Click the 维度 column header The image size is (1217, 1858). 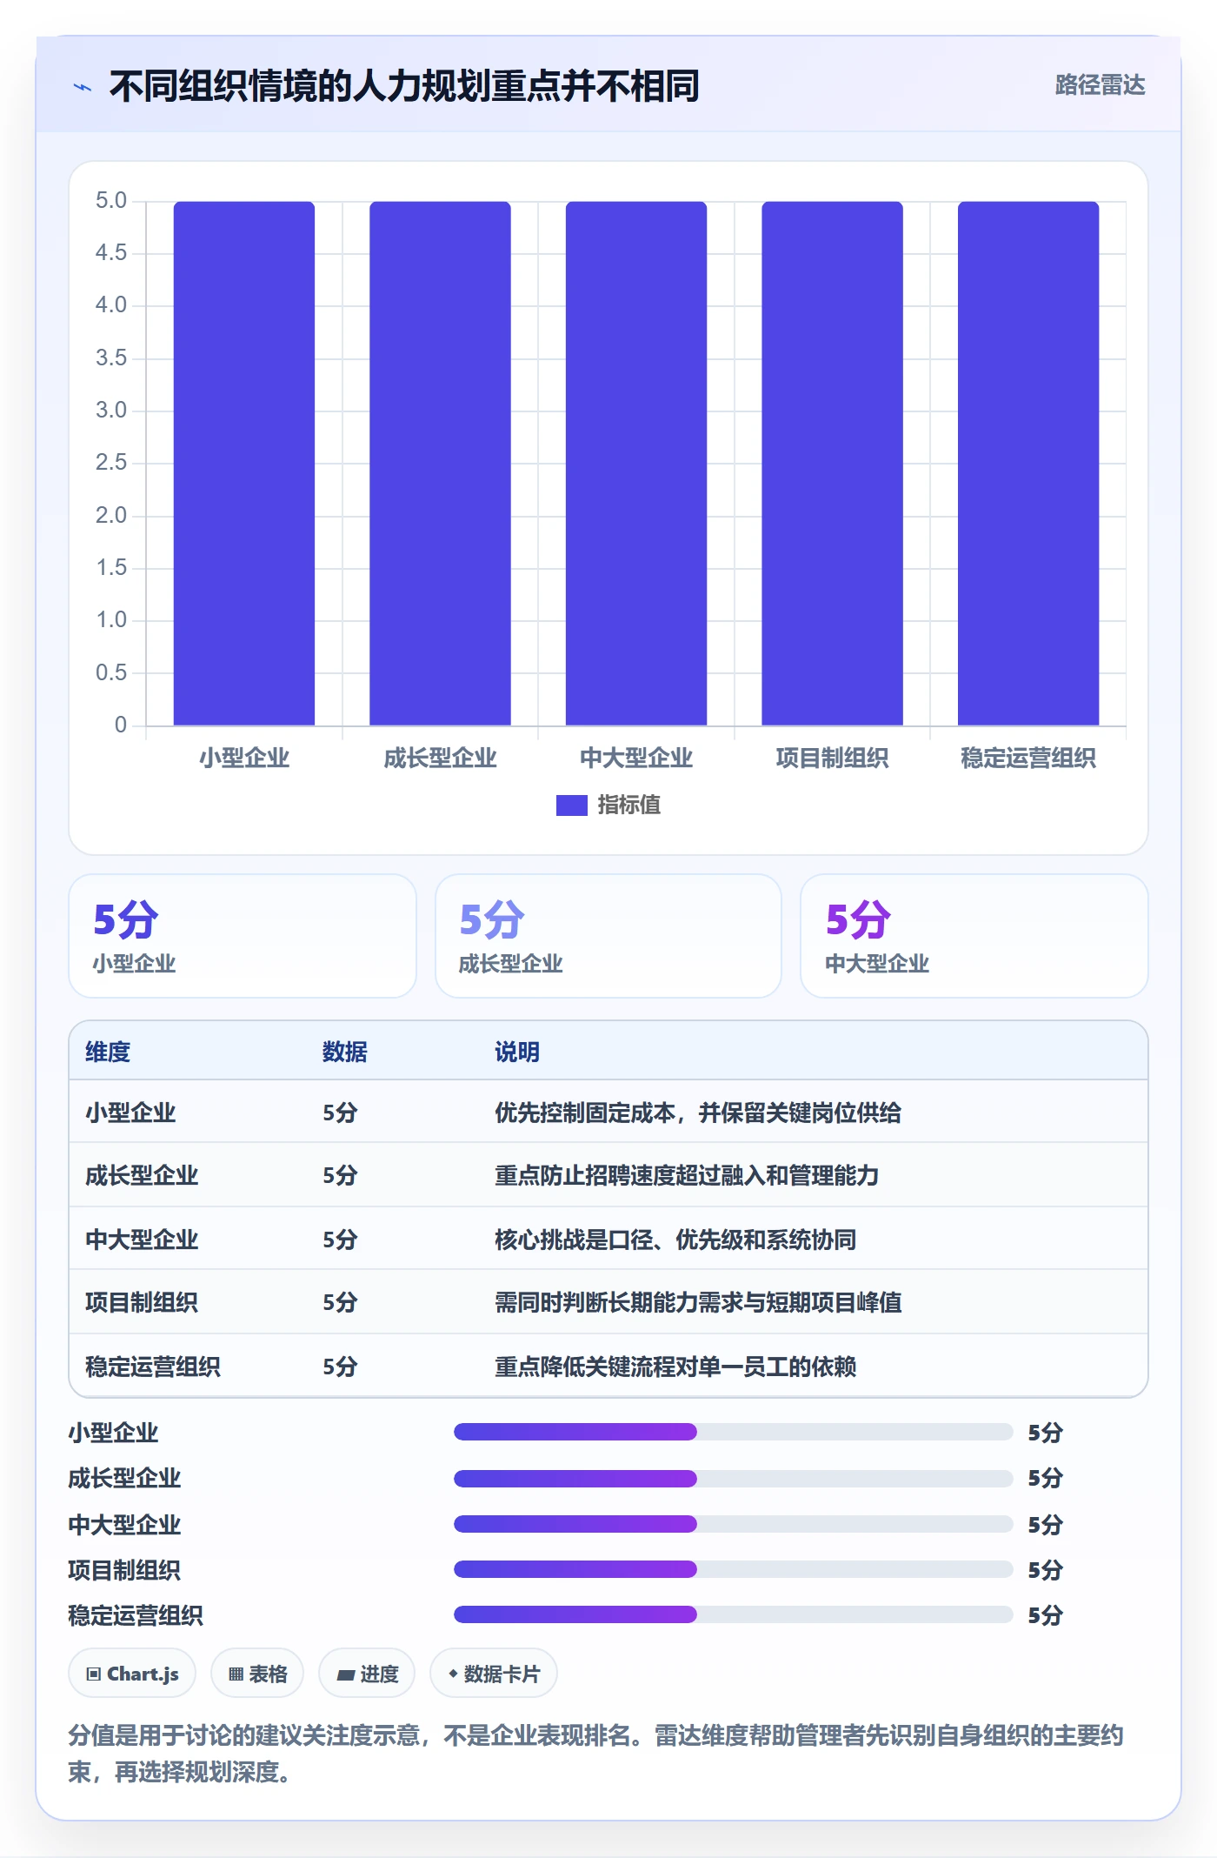108,1052
